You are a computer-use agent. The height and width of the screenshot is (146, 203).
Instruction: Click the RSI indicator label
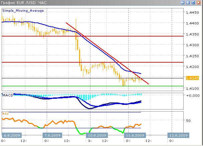click(6, 114)
